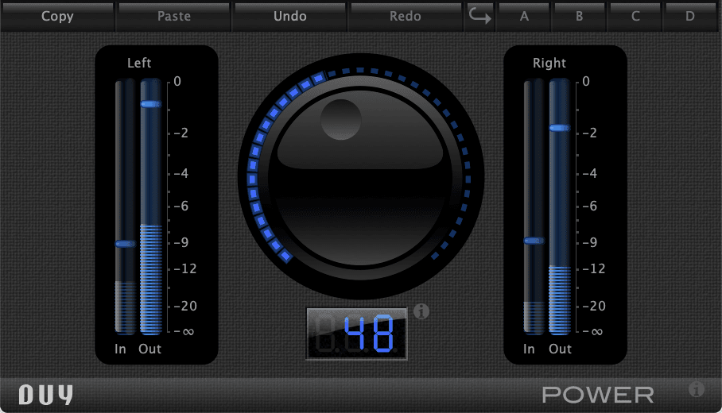
Task: Click the Left Out level meter
Action: point(151,206)
